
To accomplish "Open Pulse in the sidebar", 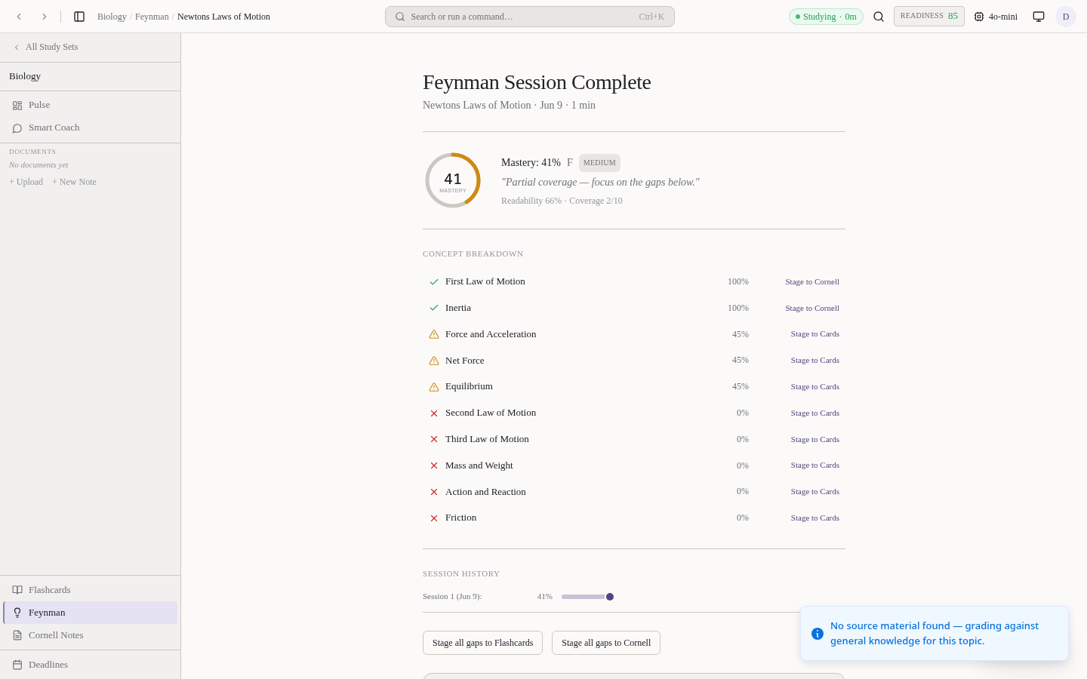I will 91,105.
